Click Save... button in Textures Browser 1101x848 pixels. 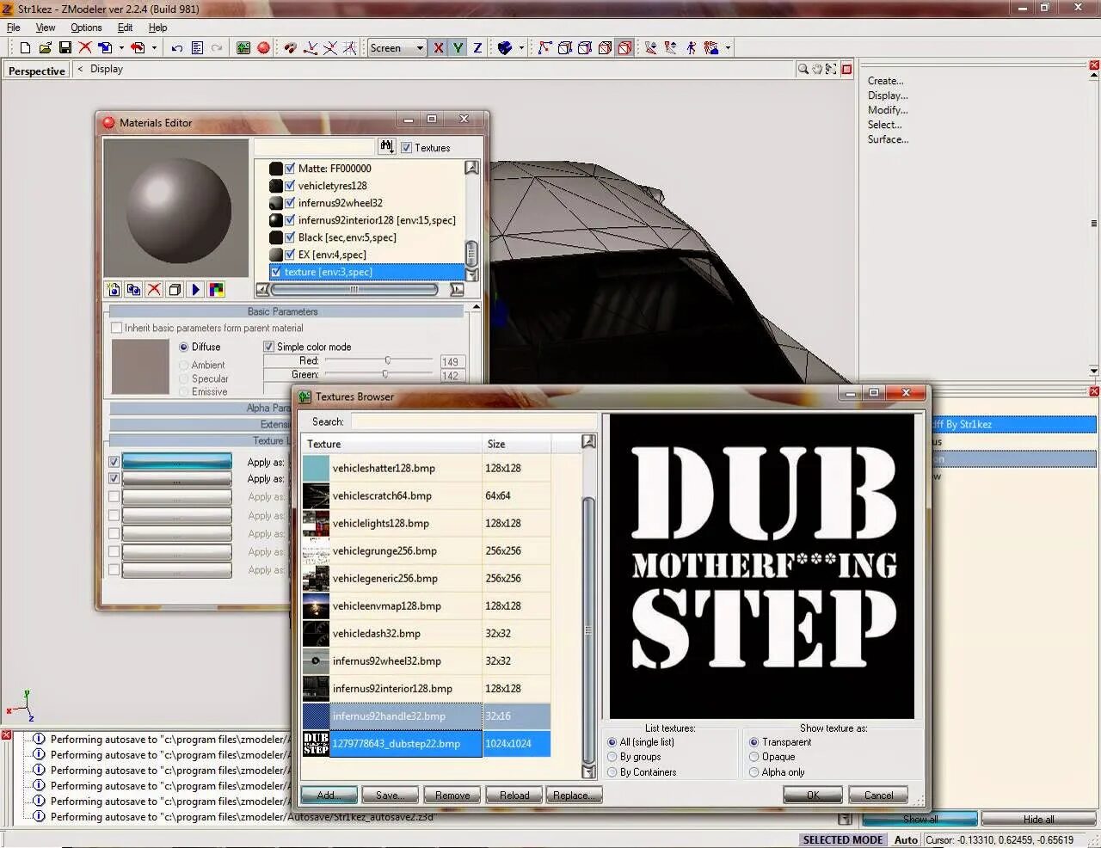click(x=390, y=795)
